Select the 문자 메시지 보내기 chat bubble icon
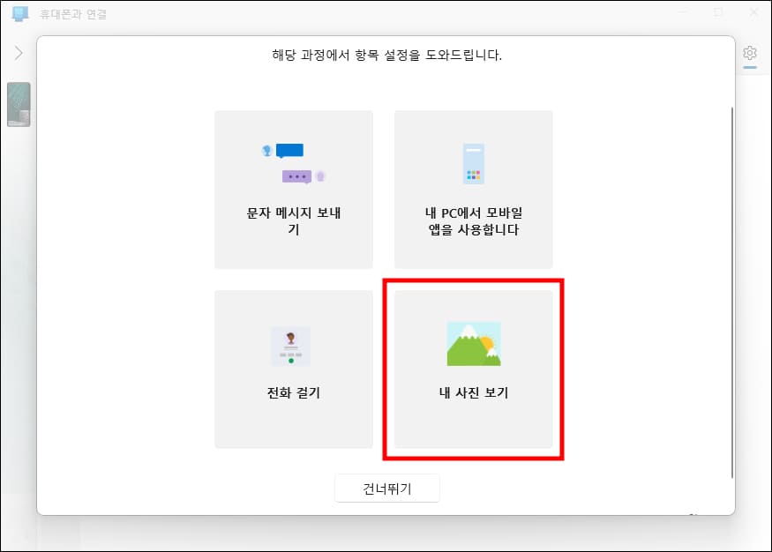This screenshot has width=772, height=552. [293, 160]
